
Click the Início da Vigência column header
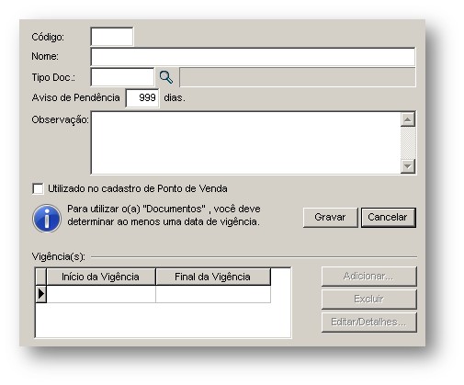click(101, 277)
